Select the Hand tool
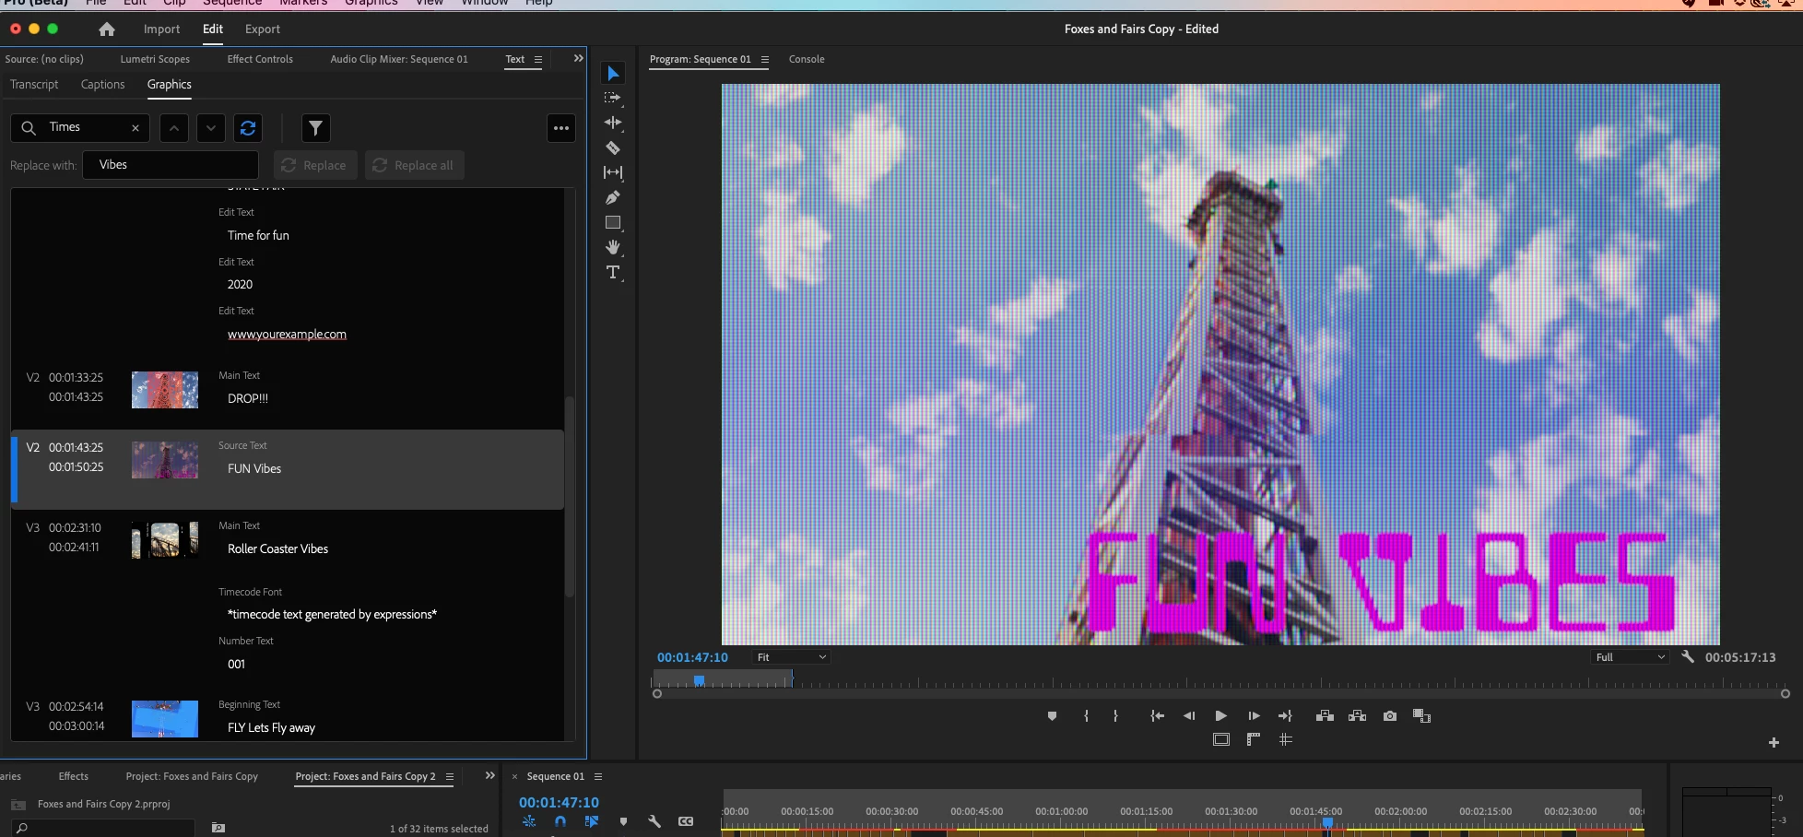 coord(613,247)
